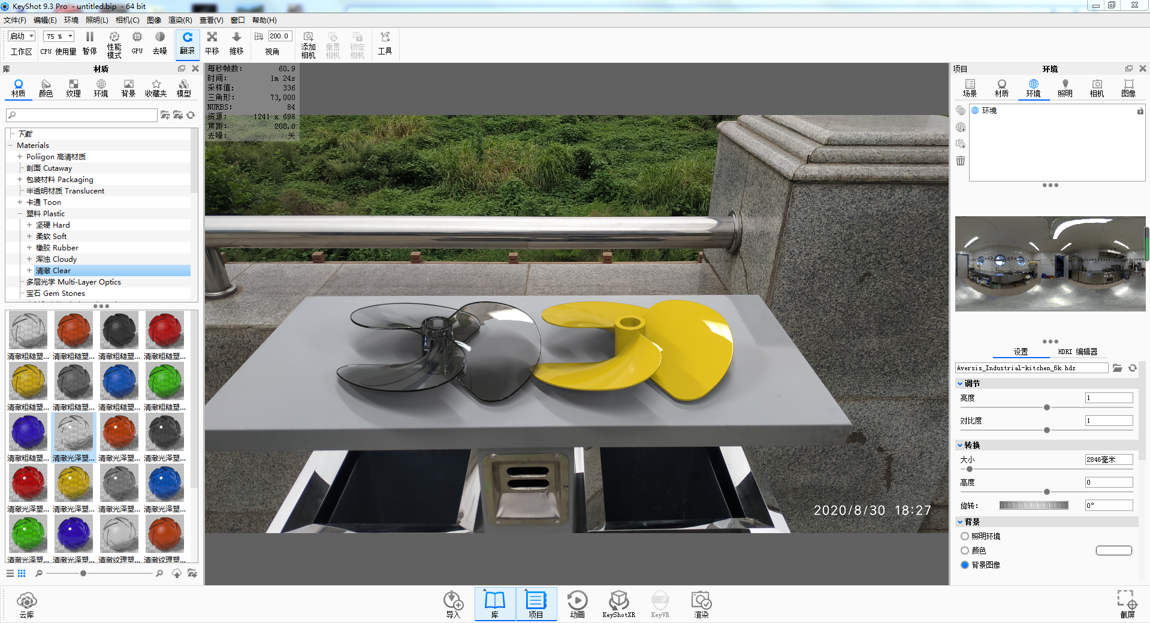
Task: Collapse 塑料 Plastic folder
Action: click(x=20, y=214)
